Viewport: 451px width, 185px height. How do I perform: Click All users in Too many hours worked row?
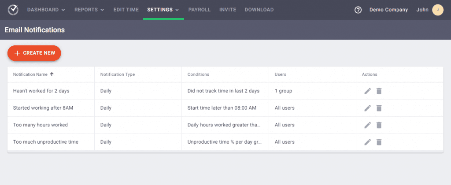(285, 125)
